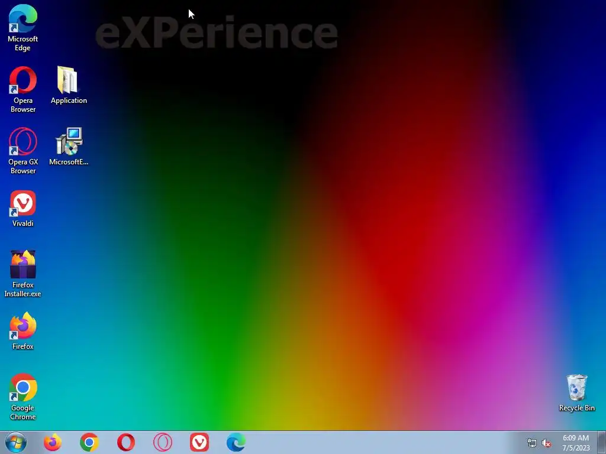This screenshot has height=454, width=606.
Task: Open the muted volume tray icon
Action: tap(546, 443)
